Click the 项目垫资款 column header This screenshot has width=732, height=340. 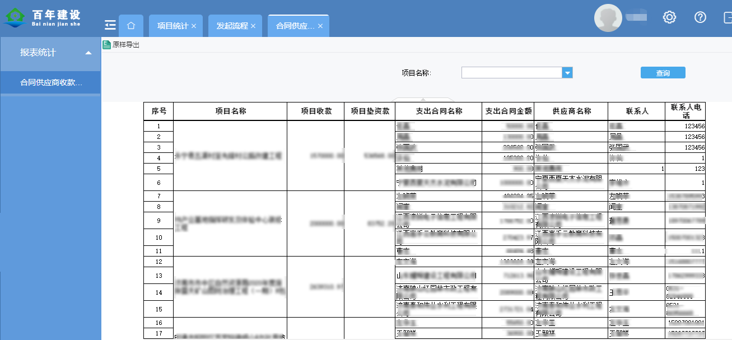(370, 111)
